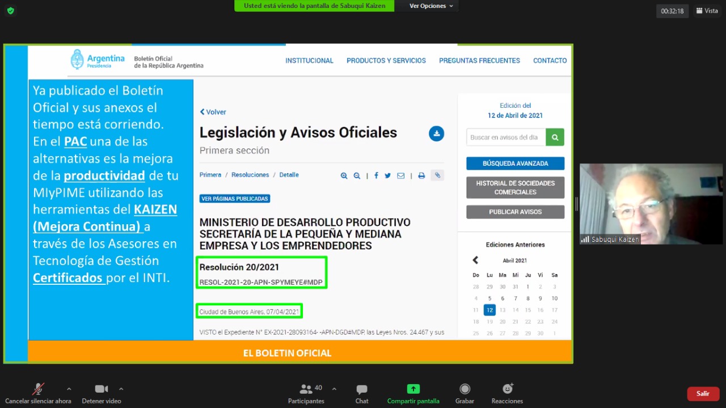726x408 pixels.
Task: Share on Facebook icon
Action: click(x=376, y=176)
